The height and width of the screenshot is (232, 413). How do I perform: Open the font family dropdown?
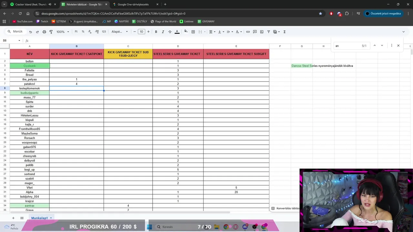[x=120, y=32]
